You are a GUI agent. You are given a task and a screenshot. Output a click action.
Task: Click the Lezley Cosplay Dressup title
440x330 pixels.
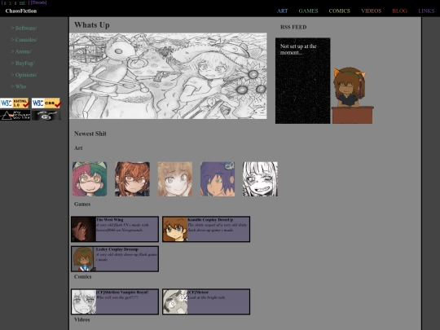pos(117,249)
